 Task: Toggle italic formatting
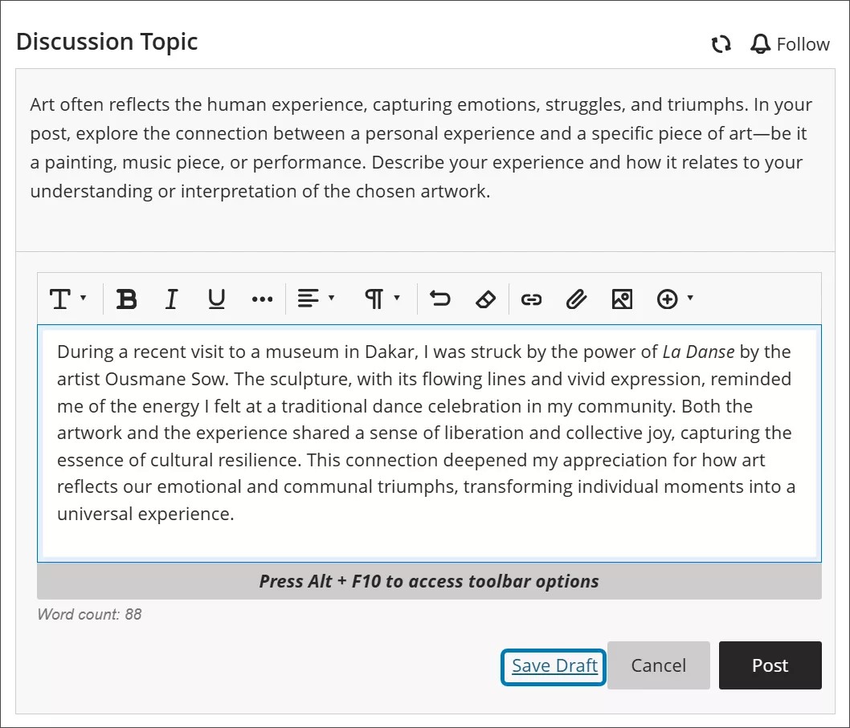click(x=171, y=299)
